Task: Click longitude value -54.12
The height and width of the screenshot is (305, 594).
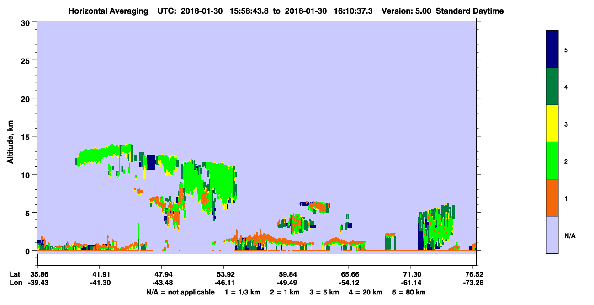Action: (x=348, y=283)
